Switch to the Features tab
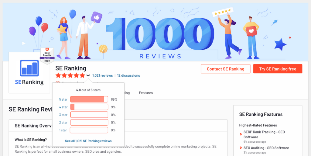This screenshot has height=156, width=311. click(x=146, y=93)
